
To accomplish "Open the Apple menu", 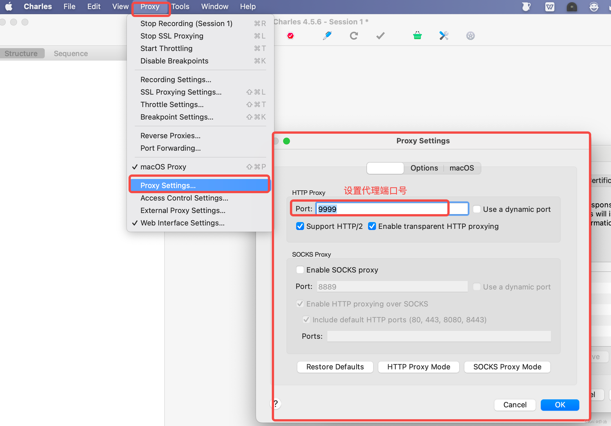I will pos(9,7).
